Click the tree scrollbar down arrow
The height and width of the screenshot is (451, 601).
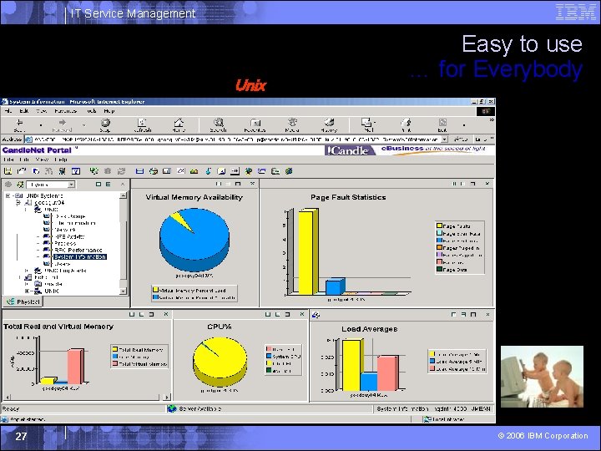pos(123,291)
